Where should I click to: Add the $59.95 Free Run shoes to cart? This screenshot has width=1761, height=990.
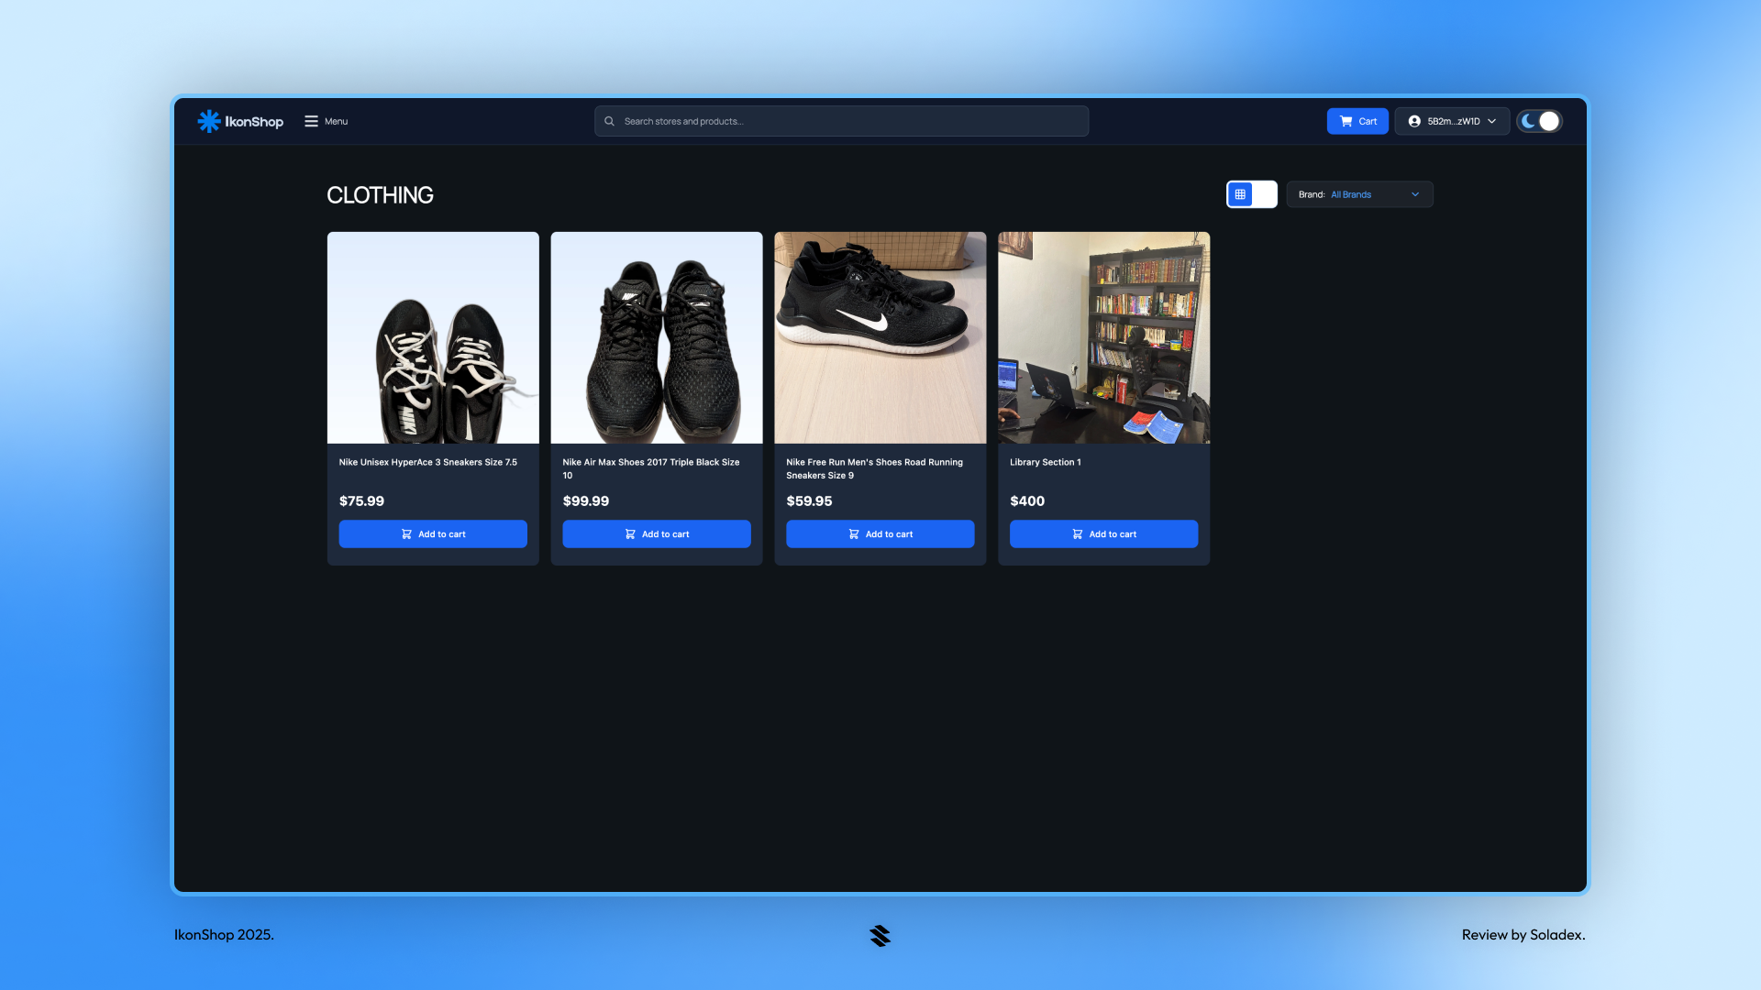pos(880,534)
